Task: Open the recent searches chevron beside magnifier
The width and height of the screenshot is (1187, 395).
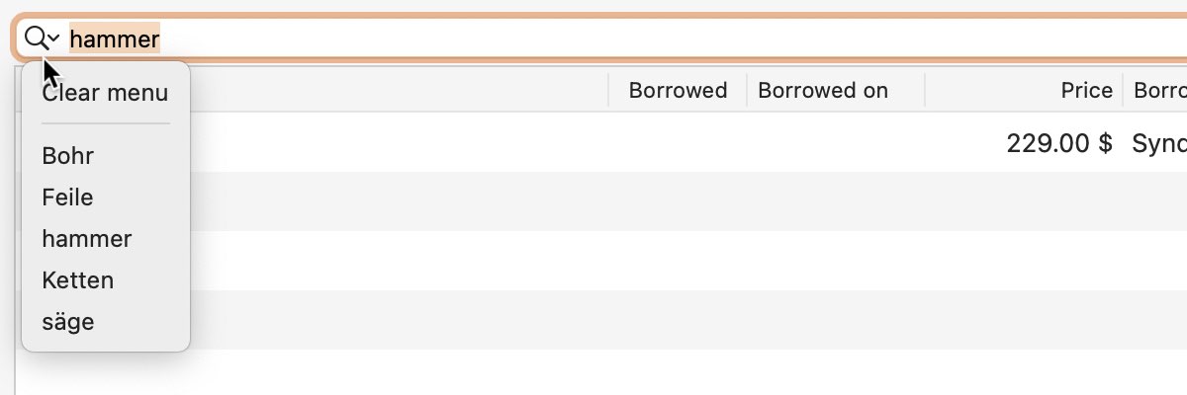Action: pos(53,39)
